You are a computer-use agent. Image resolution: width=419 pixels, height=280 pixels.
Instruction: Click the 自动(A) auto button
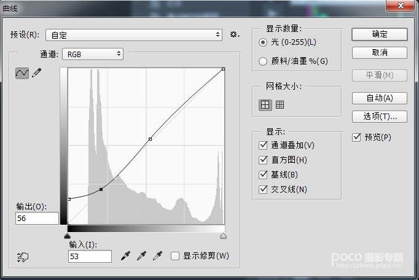click(380, 98)
